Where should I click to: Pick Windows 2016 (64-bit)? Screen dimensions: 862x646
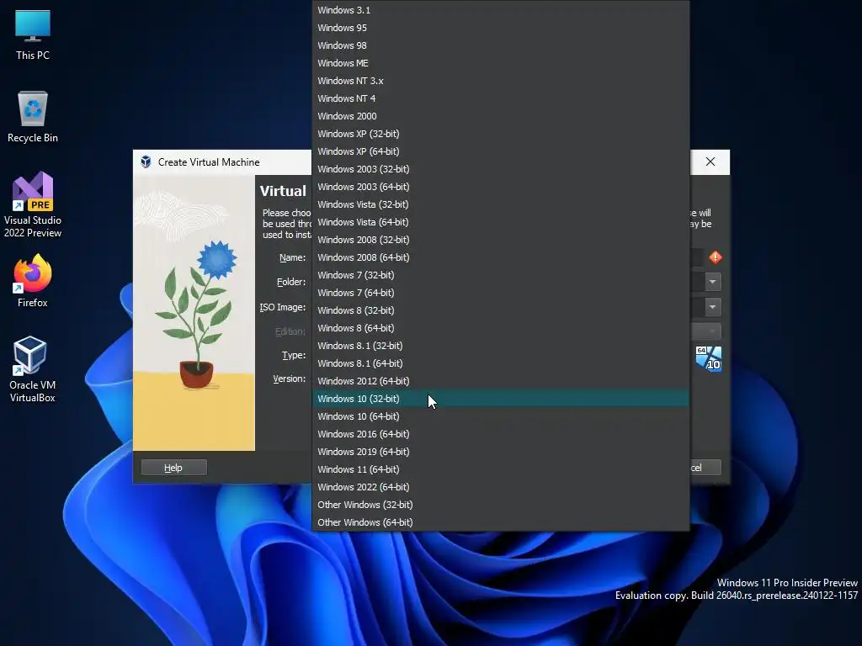pos(501,434)
